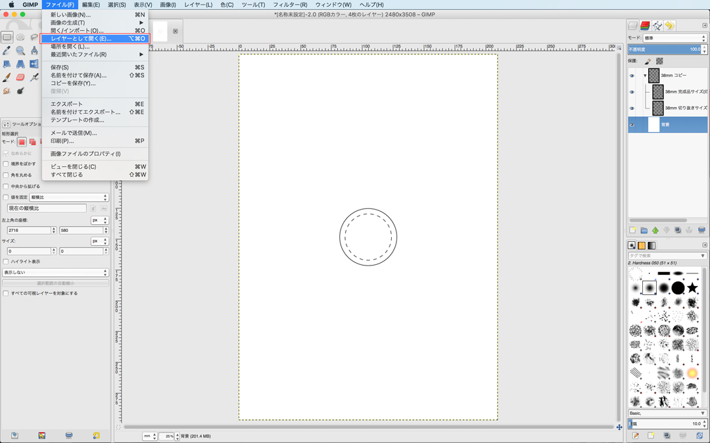Select the Eraser tool
710x443 pixels.
pyautogui.click(x=20, y=78)
